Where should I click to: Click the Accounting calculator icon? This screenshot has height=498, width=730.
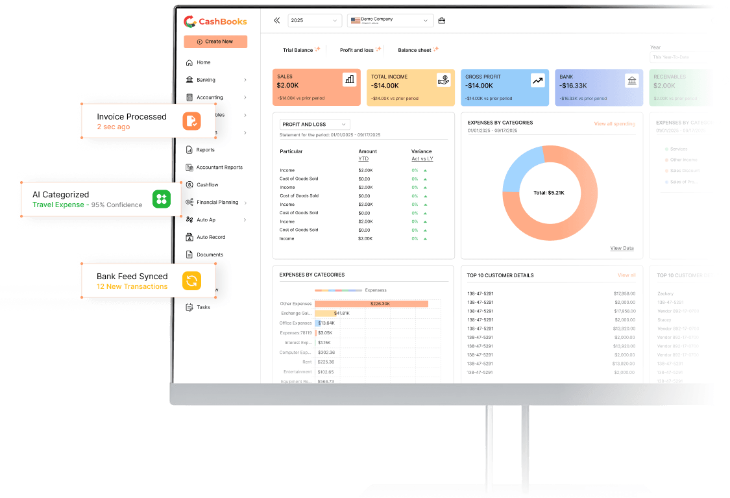(189, 97)
